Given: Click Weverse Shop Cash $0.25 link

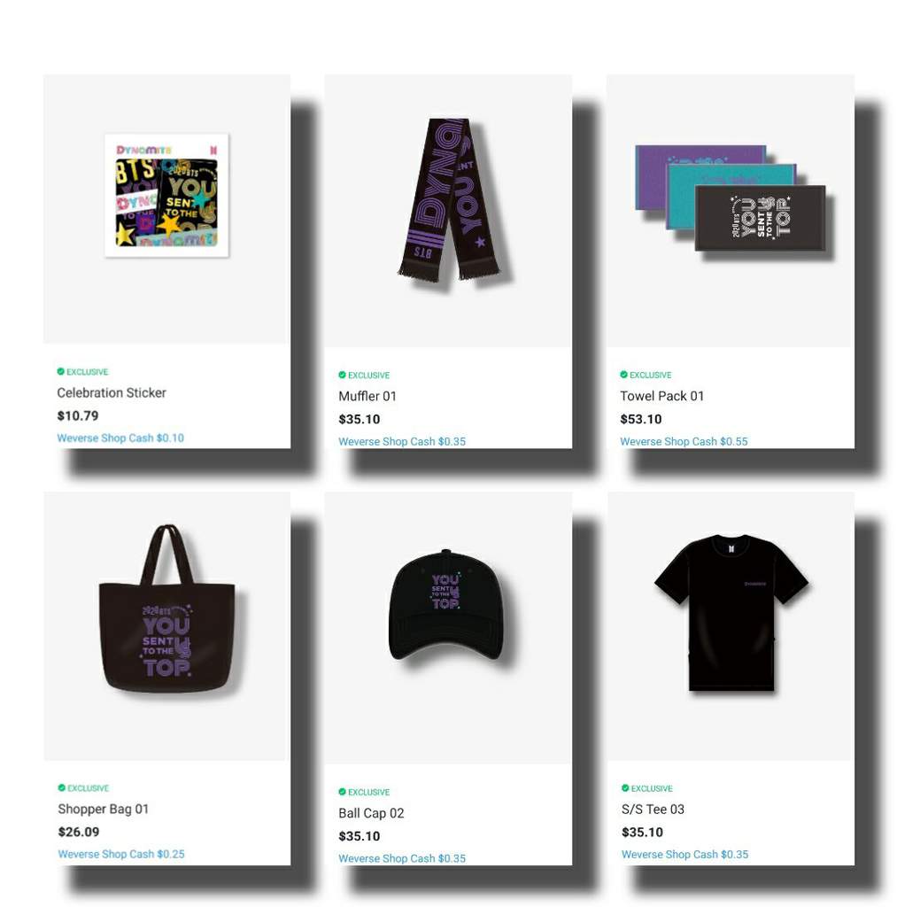Looking at the screenshot, I should [121, 854].
